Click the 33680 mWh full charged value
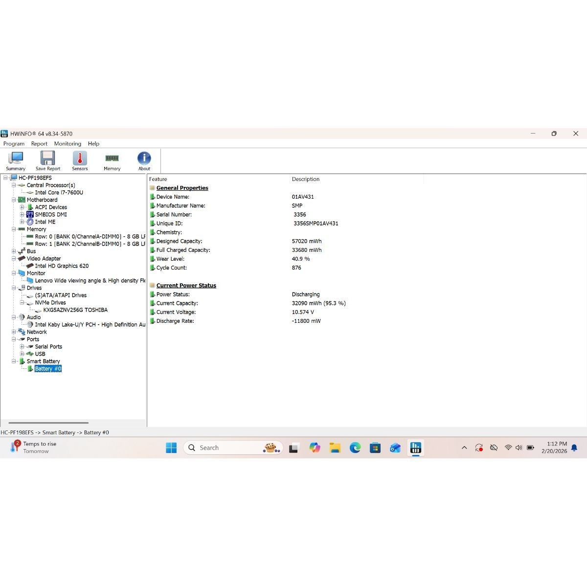This screenshot has height=587, width=587. coord(307,250)
